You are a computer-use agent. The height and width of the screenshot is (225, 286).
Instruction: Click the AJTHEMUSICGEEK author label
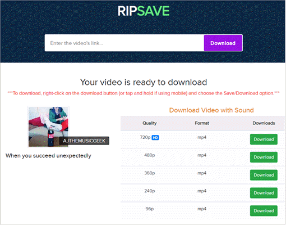[x=84, y=141]
